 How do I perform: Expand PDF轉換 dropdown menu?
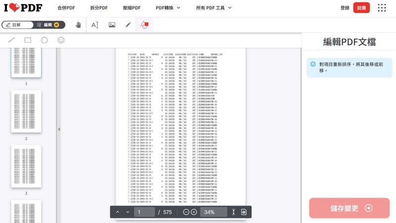(x=168, y=8)
